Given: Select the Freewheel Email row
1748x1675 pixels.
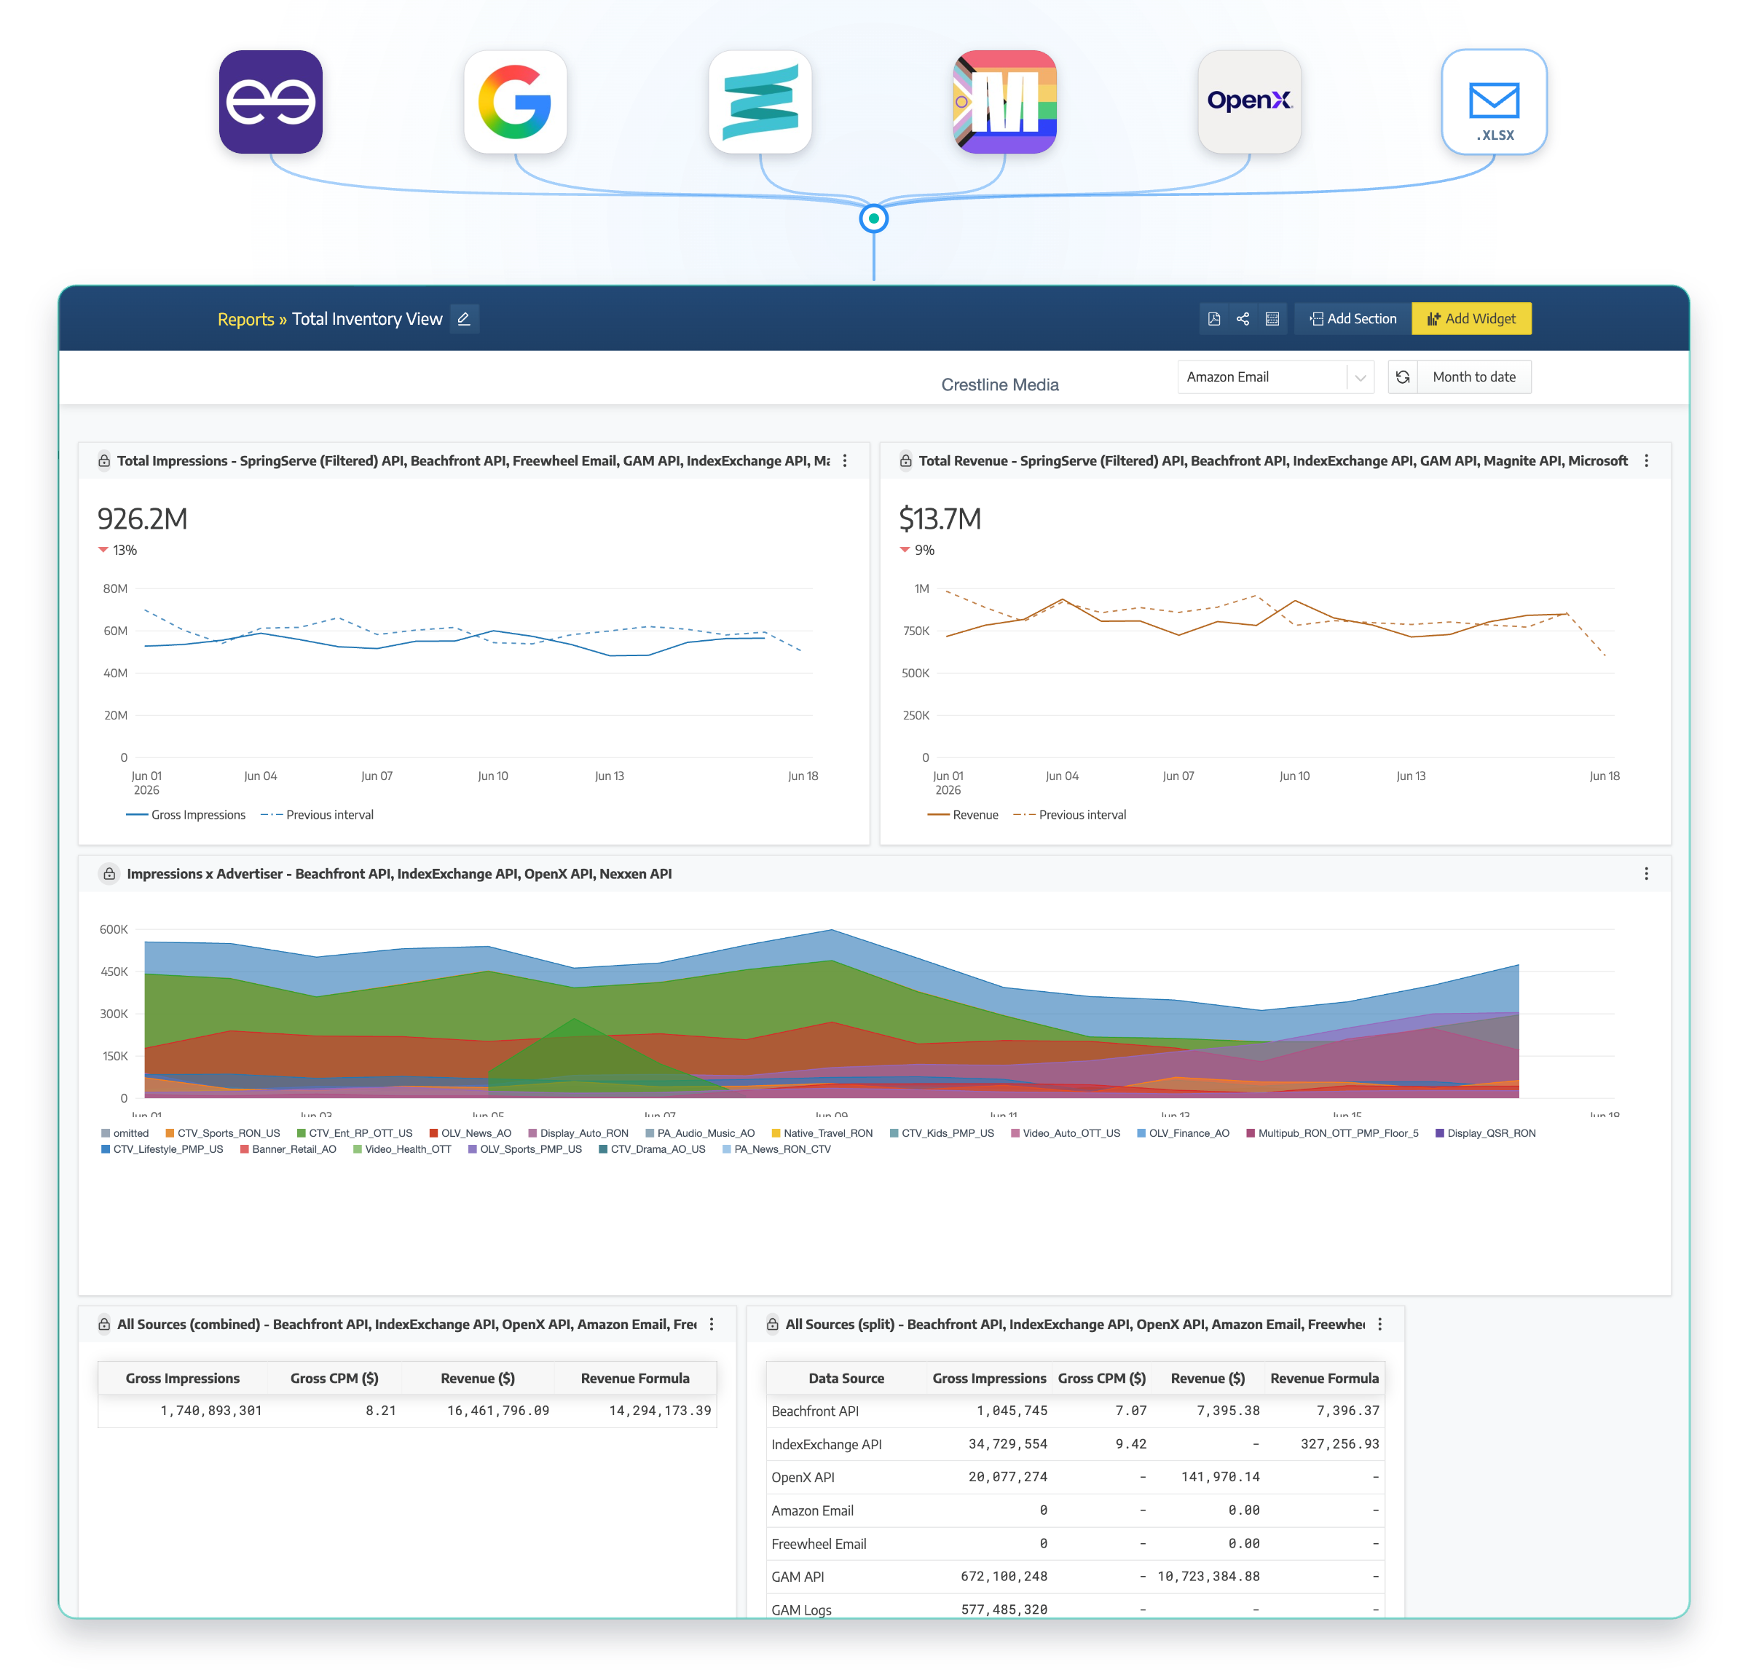Looking at the screenshot, I should [x=1076, y=1544].
